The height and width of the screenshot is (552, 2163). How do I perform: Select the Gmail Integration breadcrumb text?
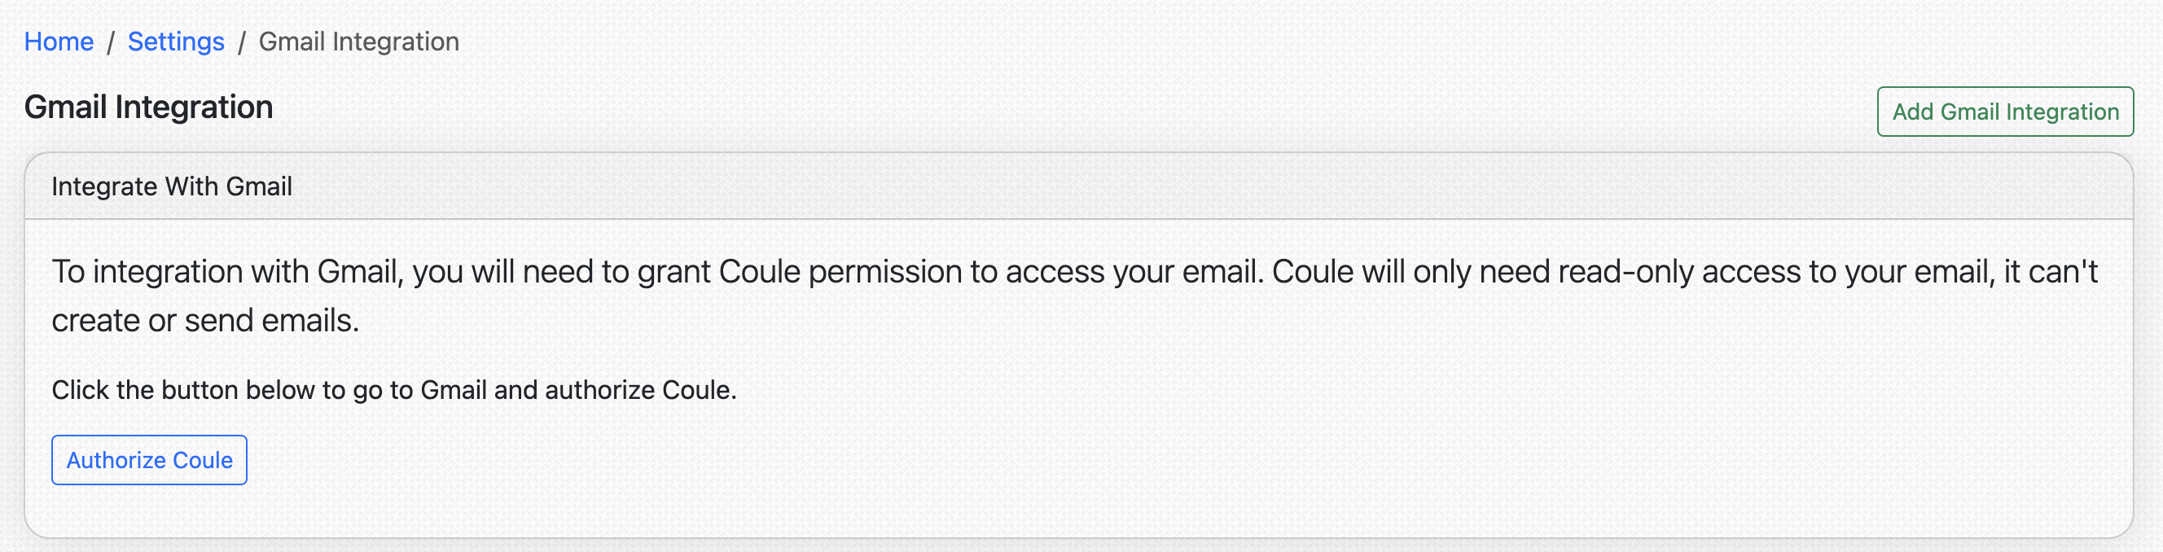click(x=358, y=41)
